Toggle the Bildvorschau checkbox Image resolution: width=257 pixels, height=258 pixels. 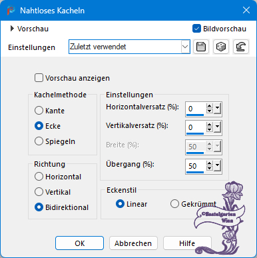pos(196,29)
